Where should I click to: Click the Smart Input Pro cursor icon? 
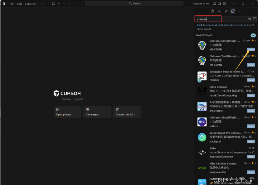pyautogui.click(x=202, y=137)
